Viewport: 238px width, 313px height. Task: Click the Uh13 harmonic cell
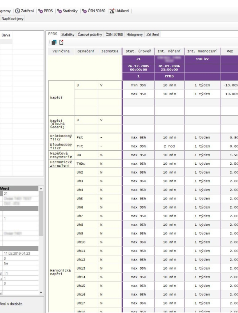tap(86, 268)
